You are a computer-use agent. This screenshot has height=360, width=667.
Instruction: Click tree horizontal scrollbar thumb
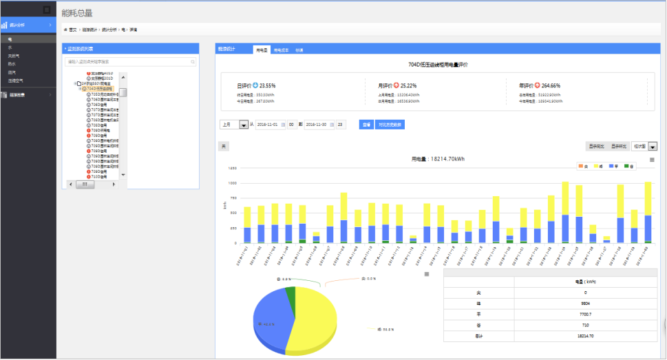85,184
